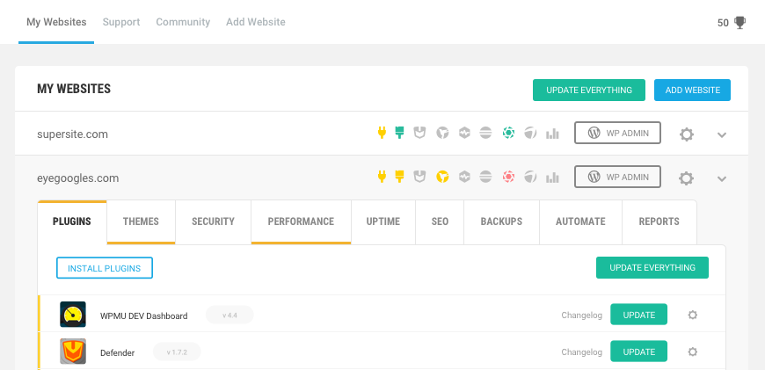765x370 pixels.
Task: Select the Reports tab
Action: (659, 221)
